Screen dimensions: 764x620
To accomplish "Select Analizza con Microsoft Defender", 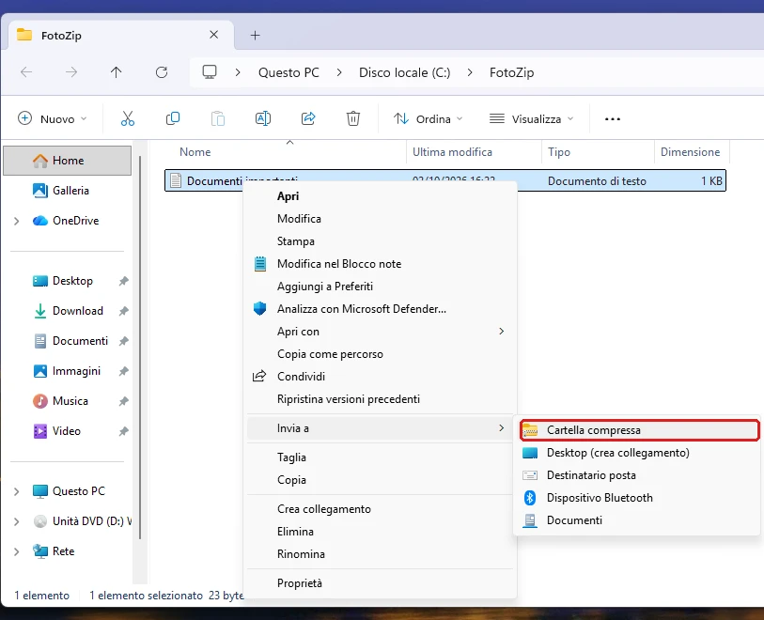I will coord(380,309).
